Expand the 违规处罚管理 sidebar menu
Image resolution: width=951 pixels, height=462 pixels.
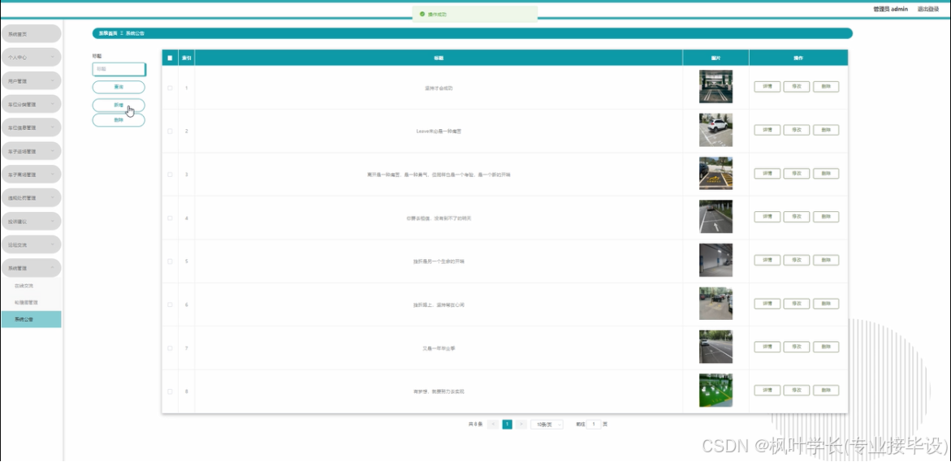click(32, 197)
